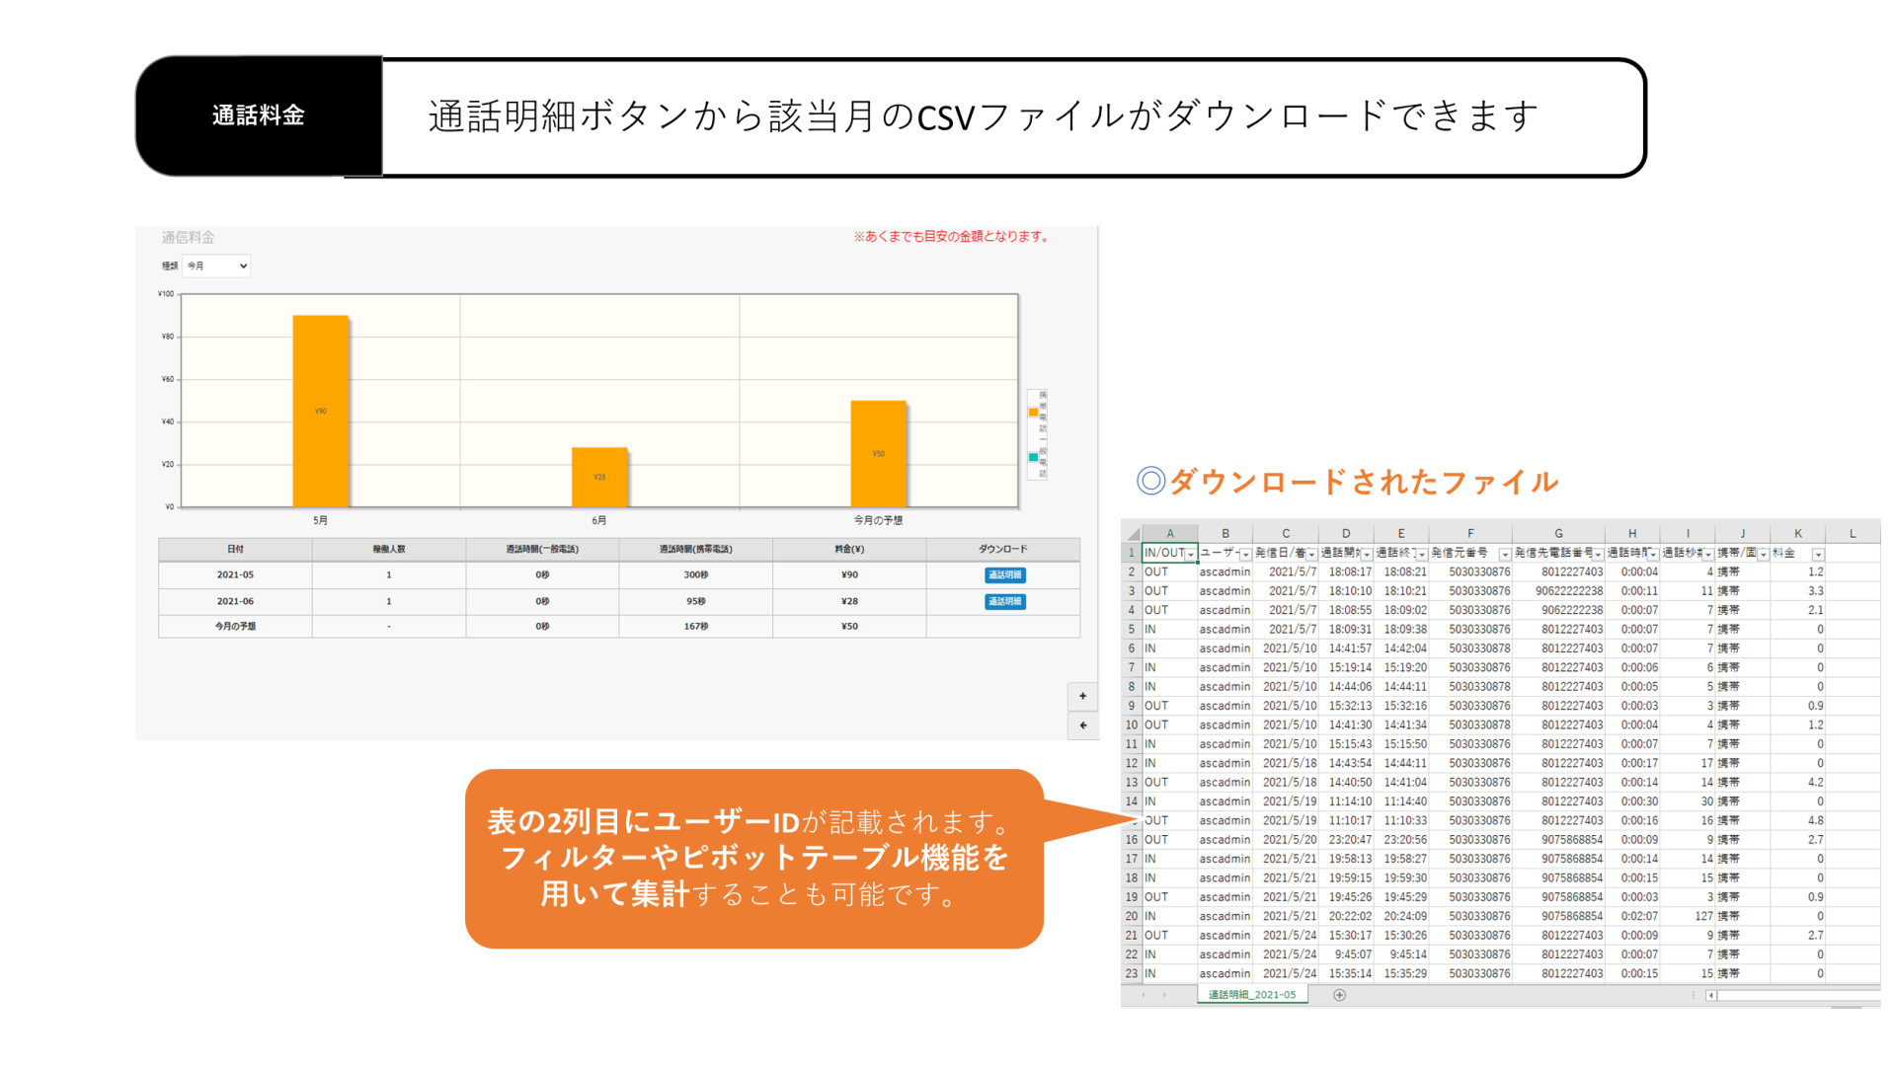1896x1066 pixels.
Task: Select column B header in spreadsheet
Action: click(x=1225, y=534)
